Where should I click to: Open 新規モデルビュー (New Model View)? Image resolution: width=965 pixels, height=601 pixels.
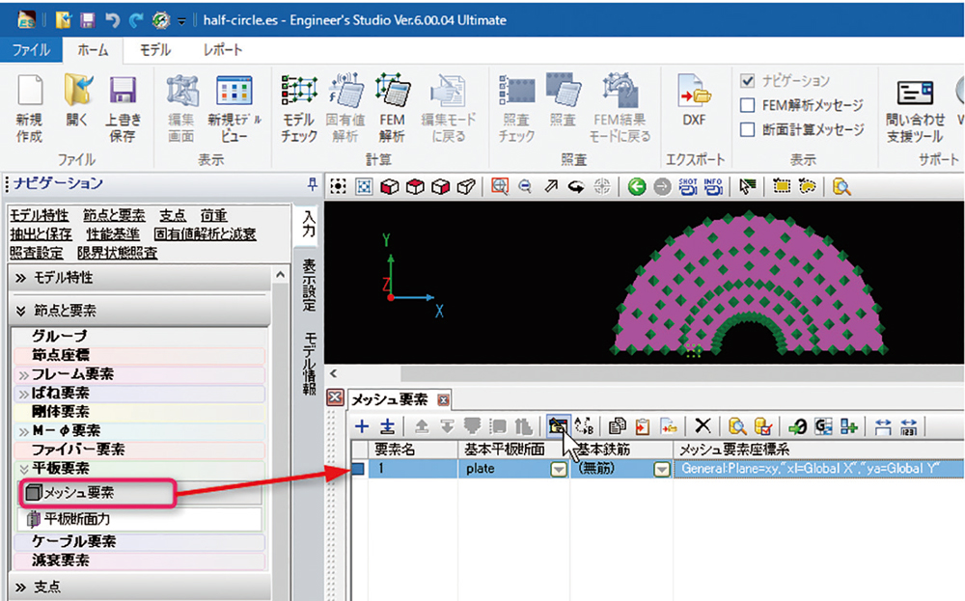(x=234, y=108)
